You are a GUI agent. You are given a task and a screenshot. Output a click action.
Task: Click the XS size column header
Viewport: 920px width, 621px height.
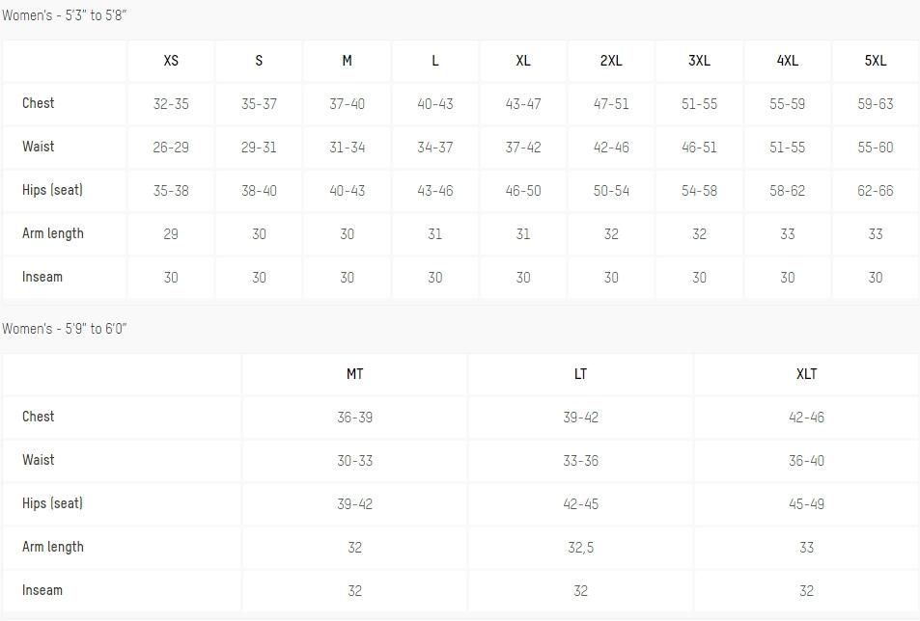click(171, 61)
